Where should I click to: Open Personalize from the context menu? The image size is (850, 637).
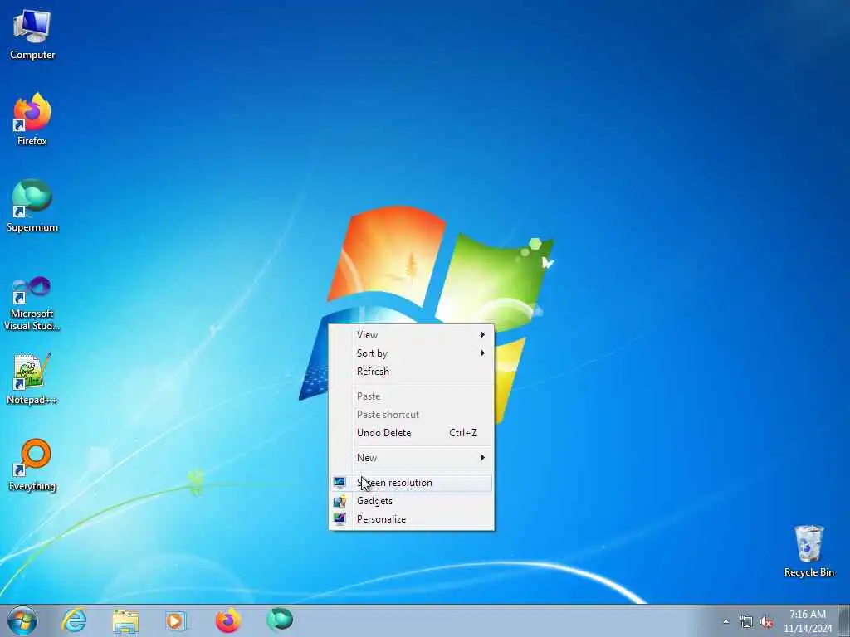[x=412, y=519]
